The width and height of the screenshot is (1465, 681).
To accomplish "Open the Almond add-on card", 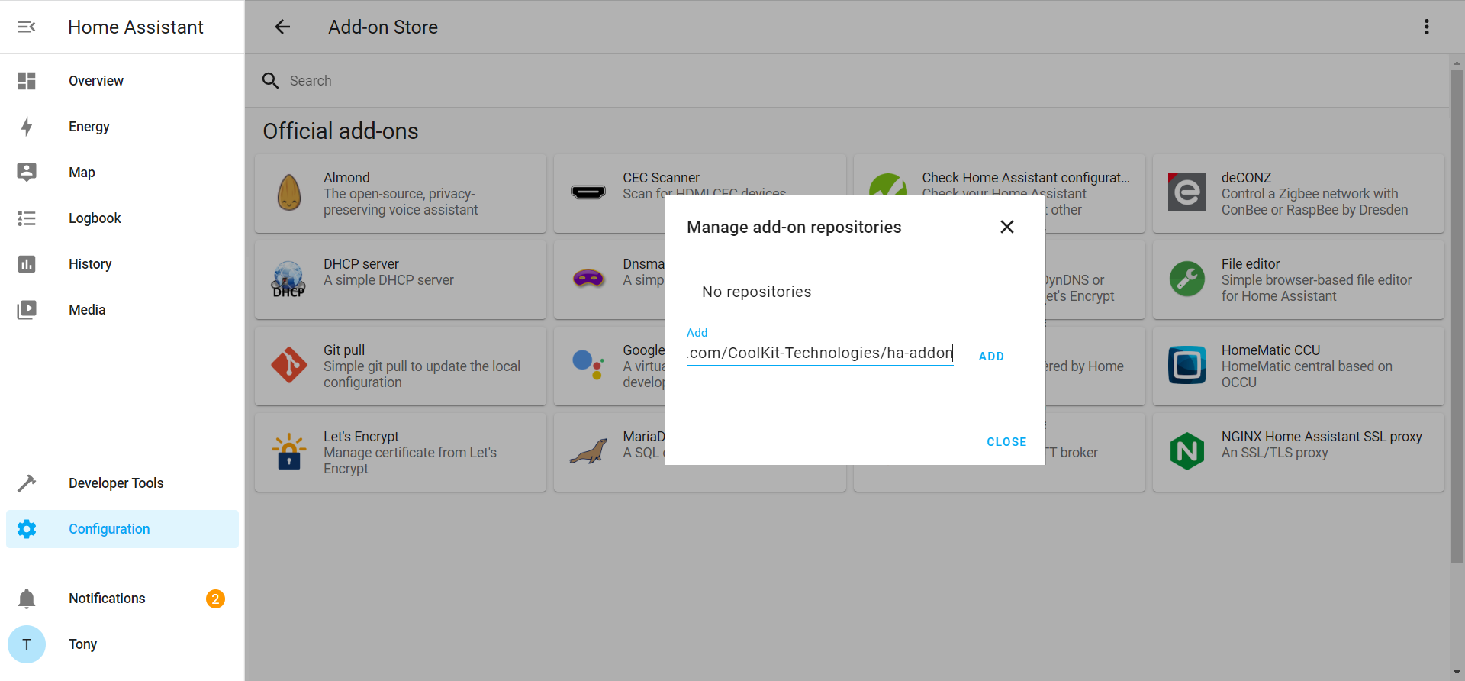I will pyautogui.click(x=401, y=194).
